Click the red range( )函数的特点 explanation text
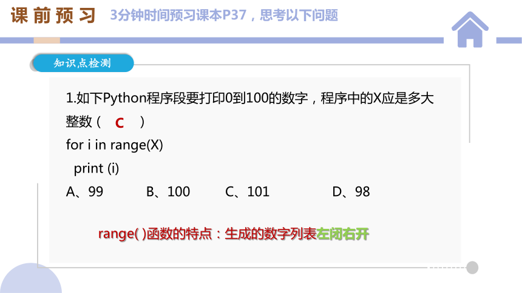Image resolution: width=522 pixels, height=293 pixels. tap(155, 234)
